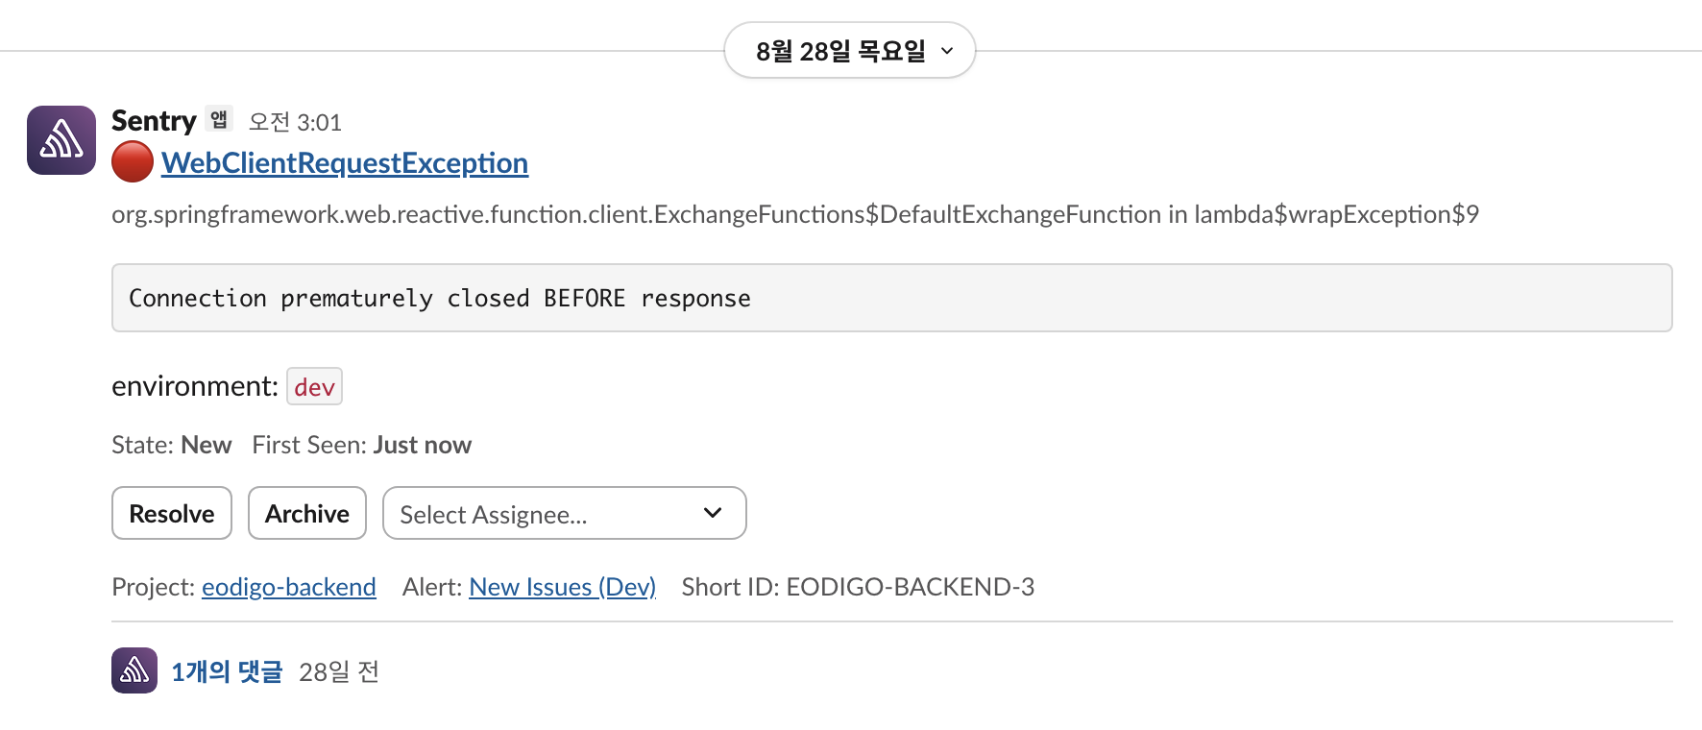This screenshot has height=730, width=1702.
Task: Click the Connection prematurely closed code block
Action: point(891,298)
